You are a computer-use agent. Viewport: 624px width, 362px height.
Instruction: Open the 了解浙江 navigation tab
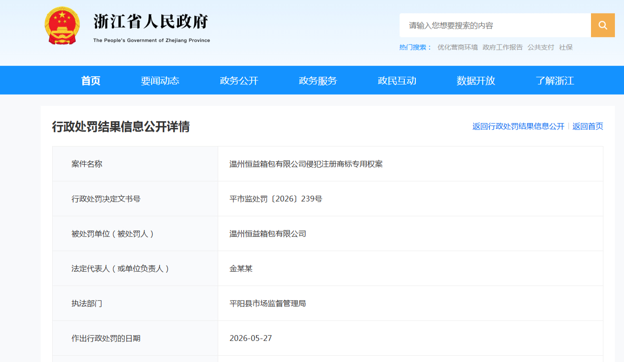(x=555, y=81)
